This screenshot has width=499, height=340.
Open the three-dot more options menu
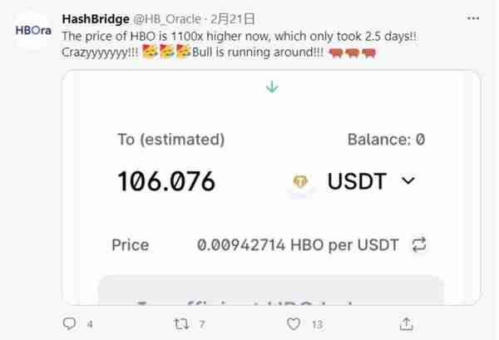point(473,18)
